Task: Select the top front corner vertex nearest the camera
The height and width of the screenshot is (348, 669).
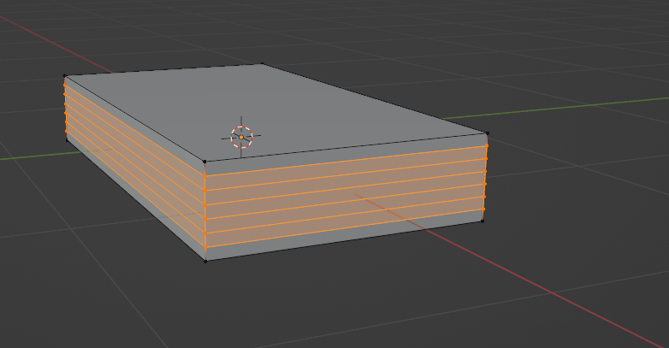Action: 204,161
